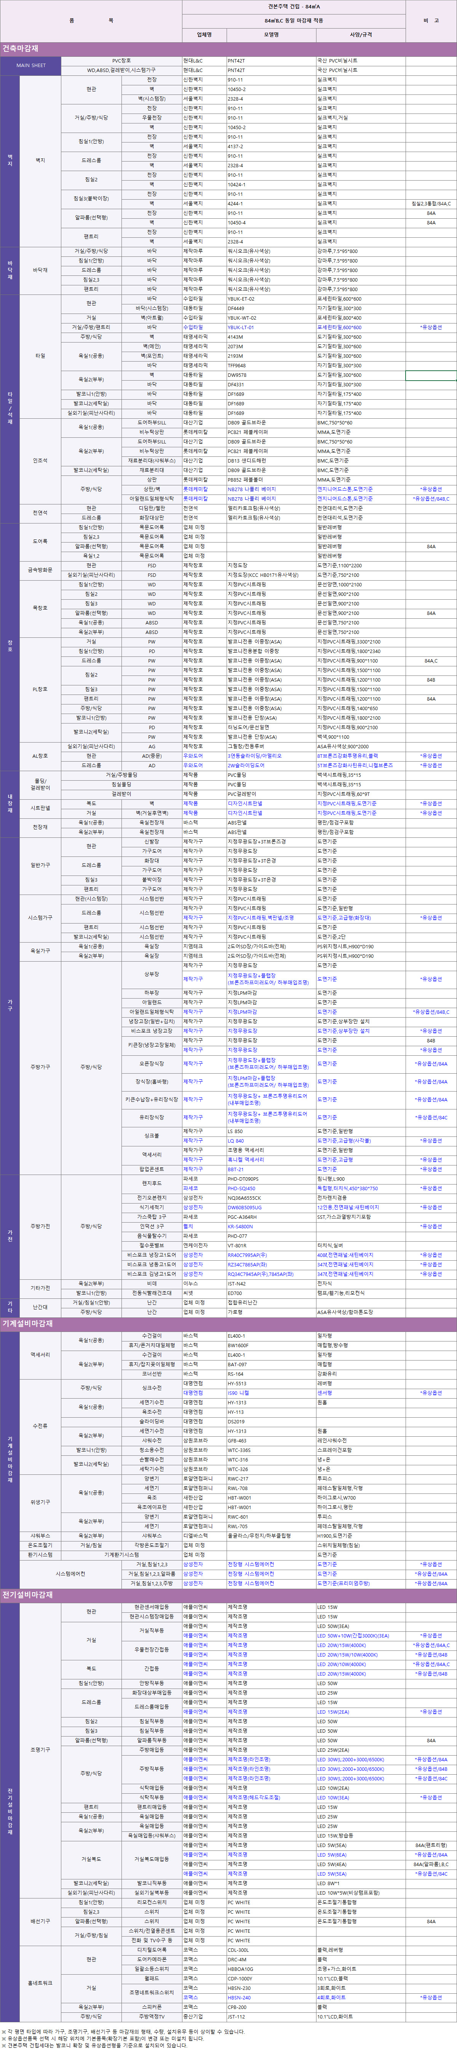Viewport: 457px width, 2052px height.
Task: Select model cell DW9578
Action: click(271, 375)
